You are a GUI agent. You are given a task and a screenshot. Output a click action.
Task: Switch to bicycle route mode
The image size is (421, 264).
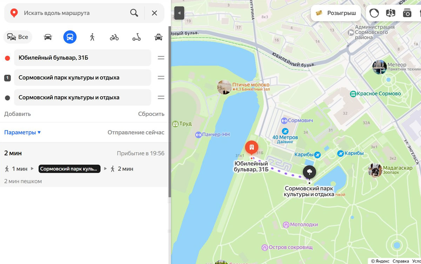(x=114, y=37)
